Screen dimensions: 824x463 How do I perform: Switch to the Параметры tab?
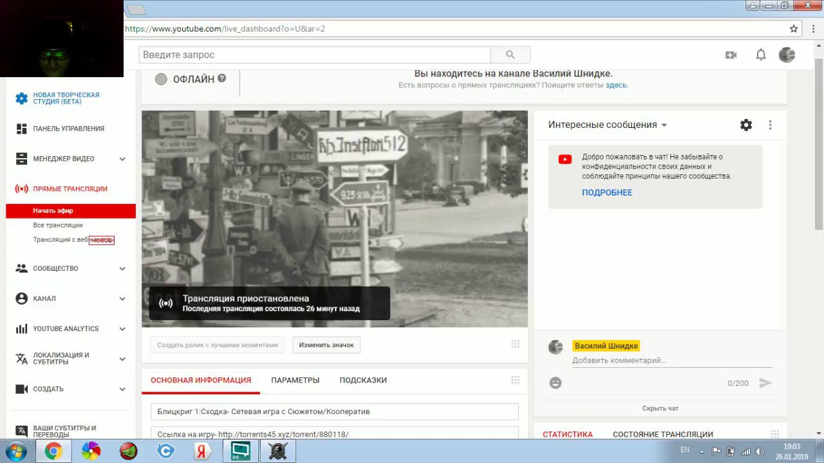[295, 380]
